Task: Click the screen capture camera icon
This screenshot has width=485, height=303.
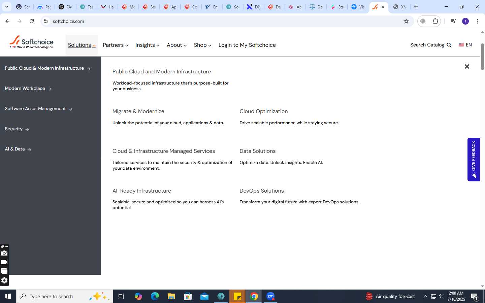Action: pos(4,253)
